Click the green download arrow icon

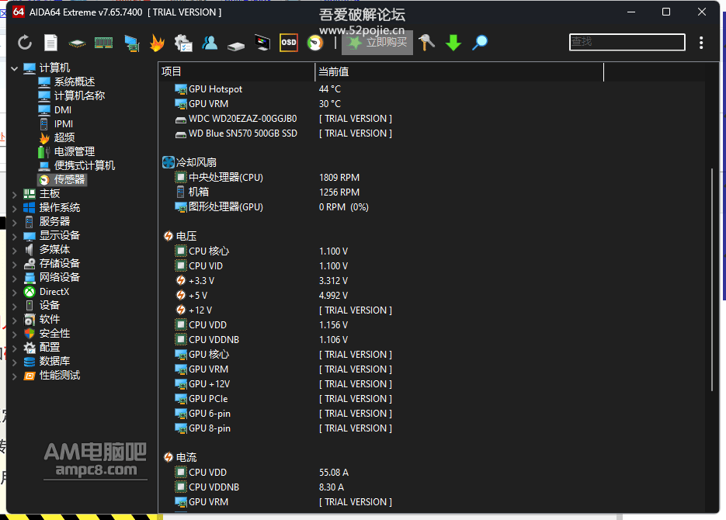click(x=453, y=43)
